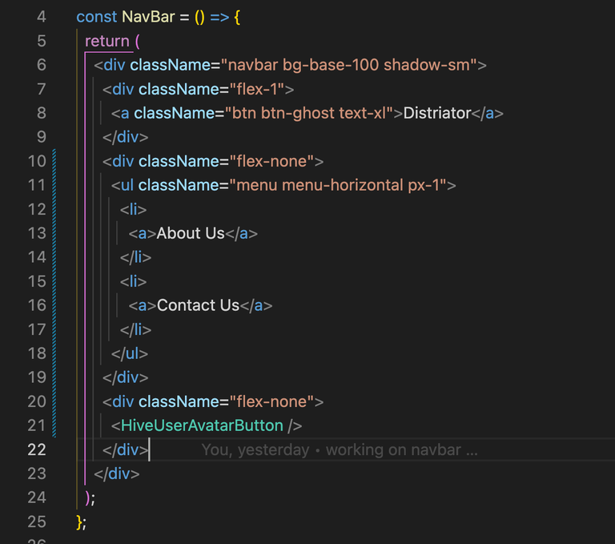
Task: Click the closing parenthesis on line 24
Action: click(88, 498)
